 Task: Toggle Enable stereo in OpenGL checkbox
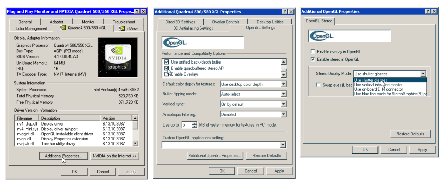click(313, 59)
